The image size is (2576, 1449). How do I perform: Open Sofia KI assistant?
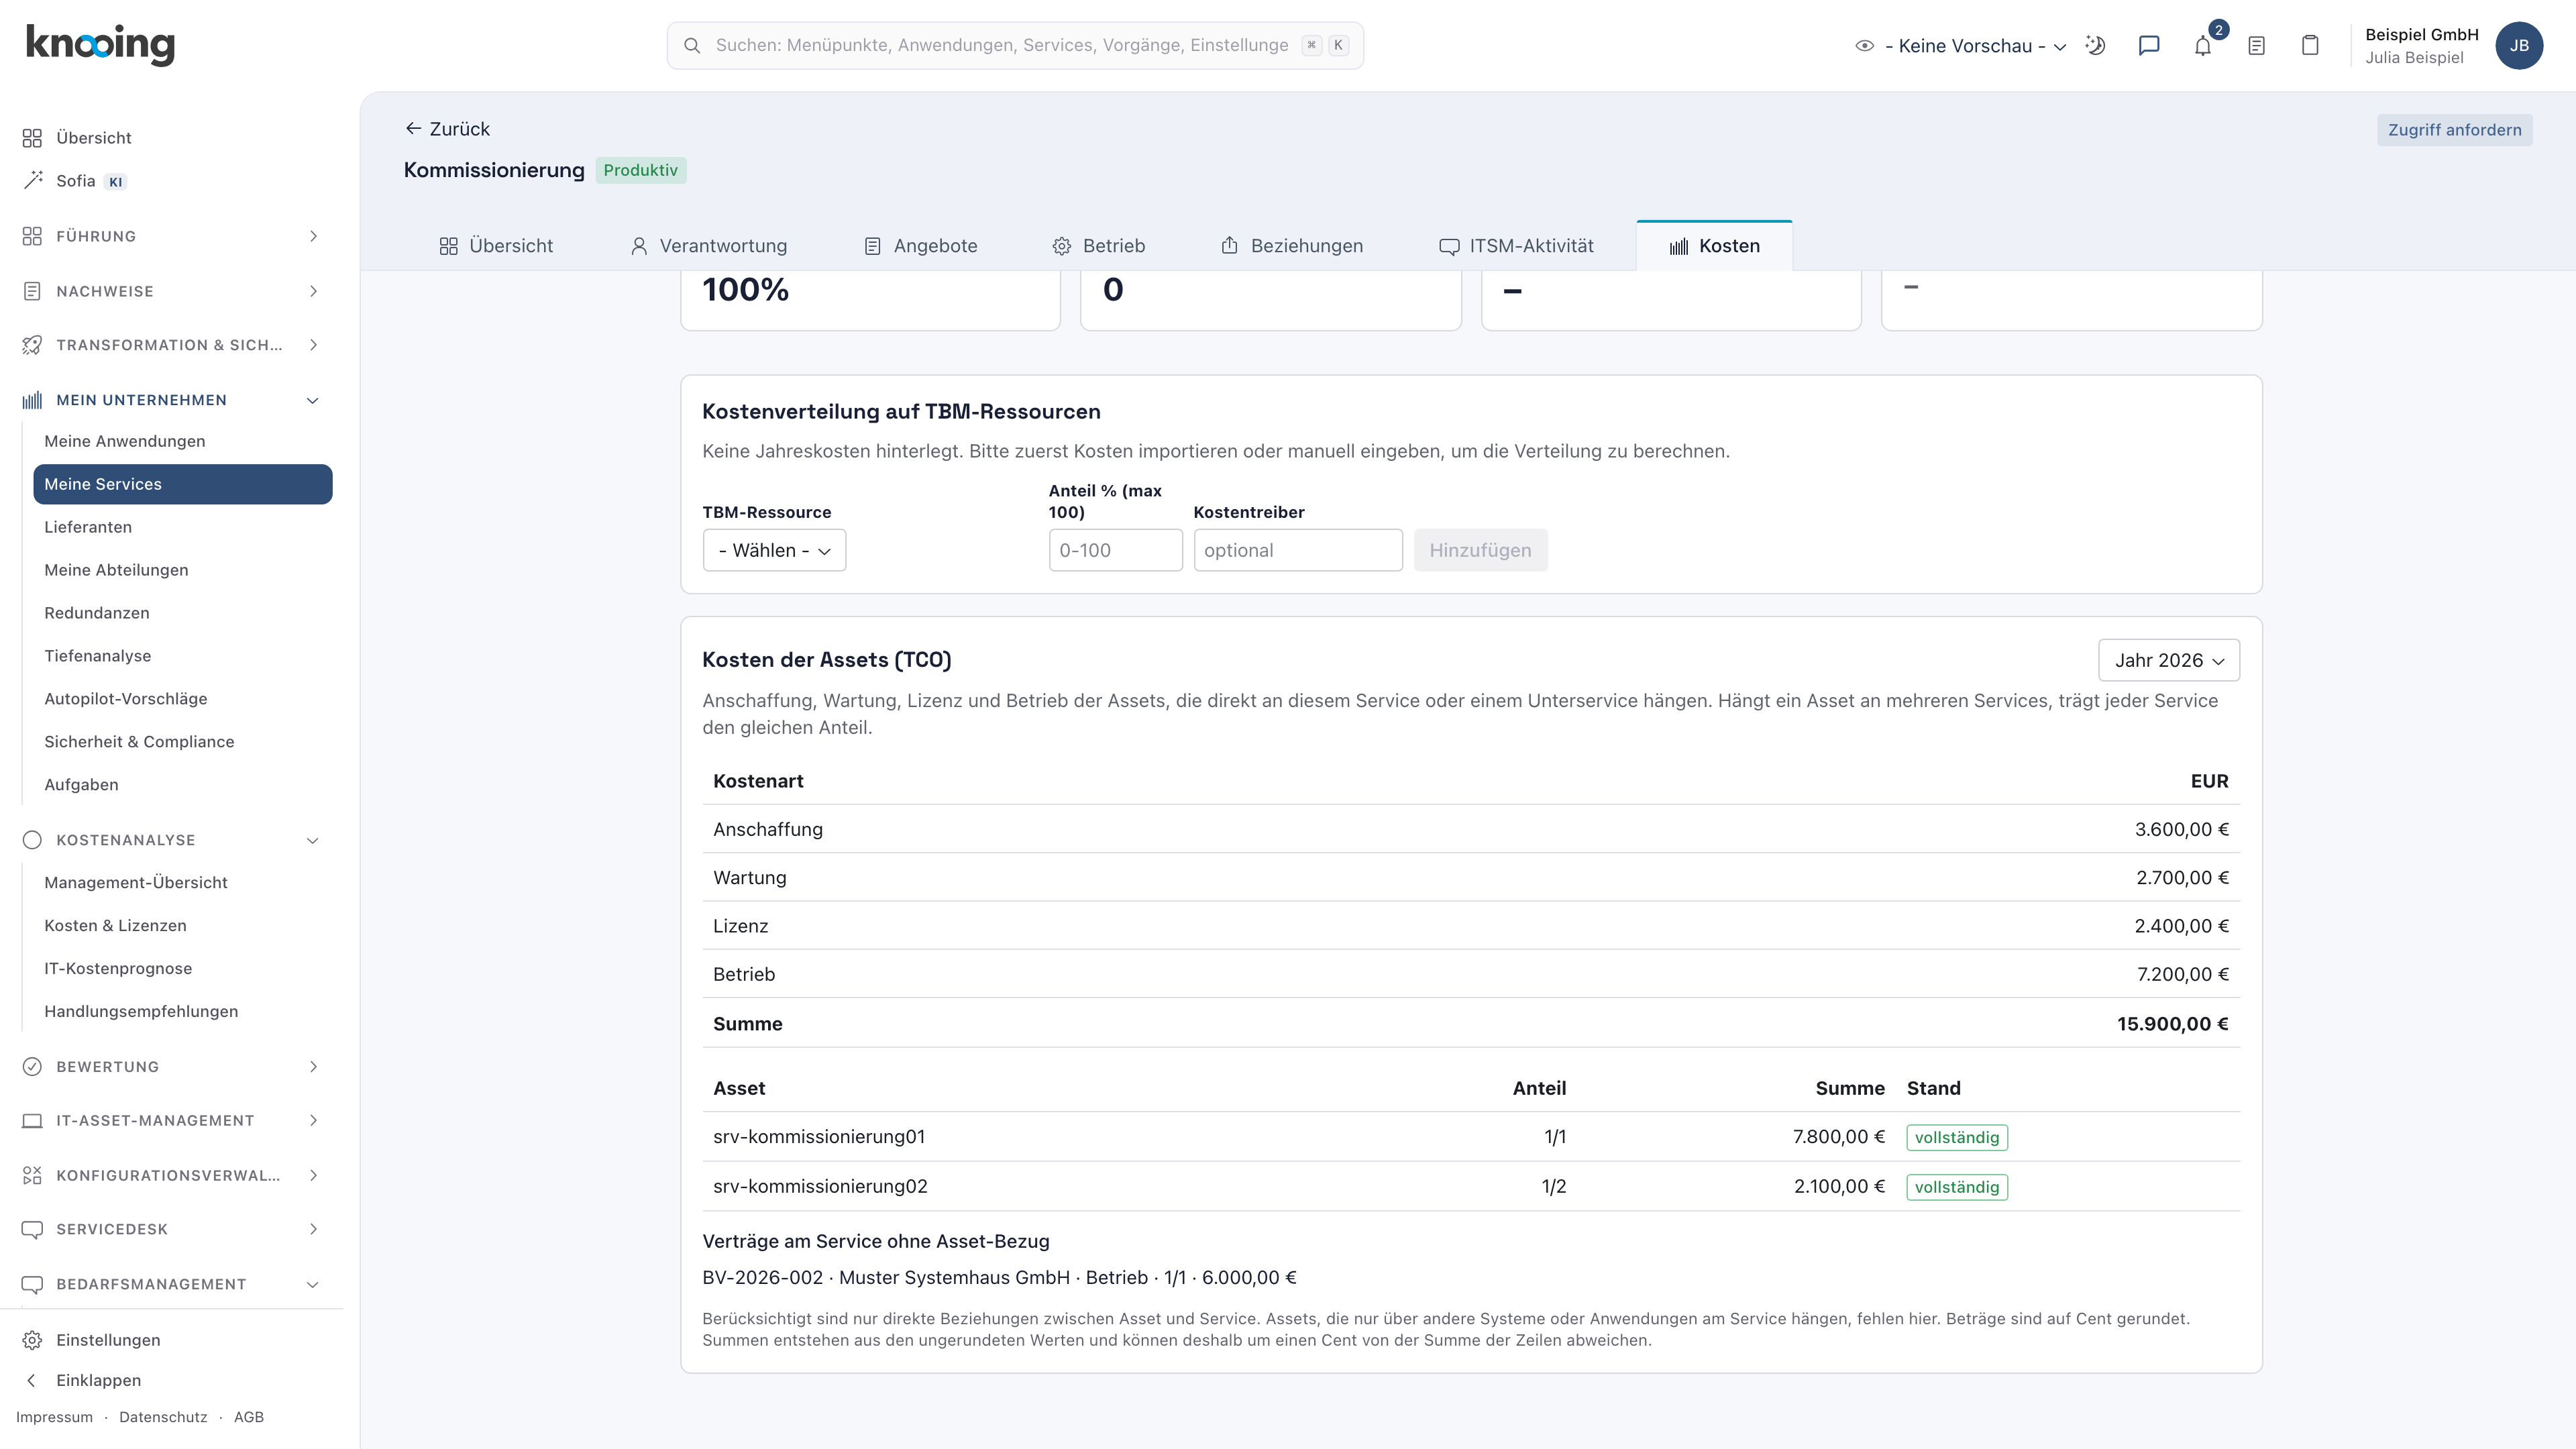point(75,180)
